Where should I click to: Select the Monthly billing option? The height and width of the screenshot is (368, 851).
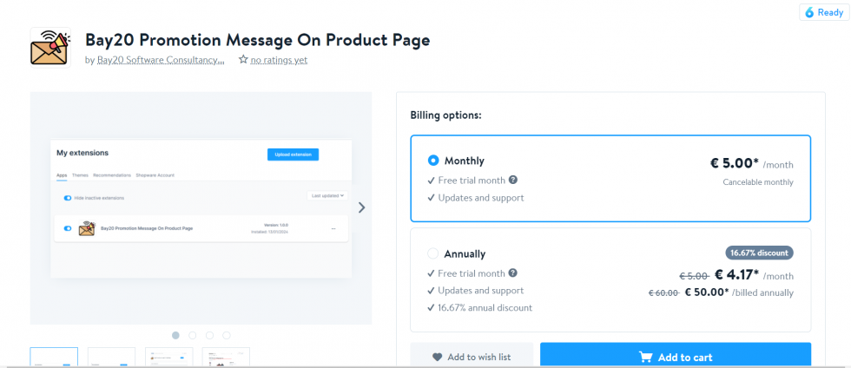coord(433,161)
